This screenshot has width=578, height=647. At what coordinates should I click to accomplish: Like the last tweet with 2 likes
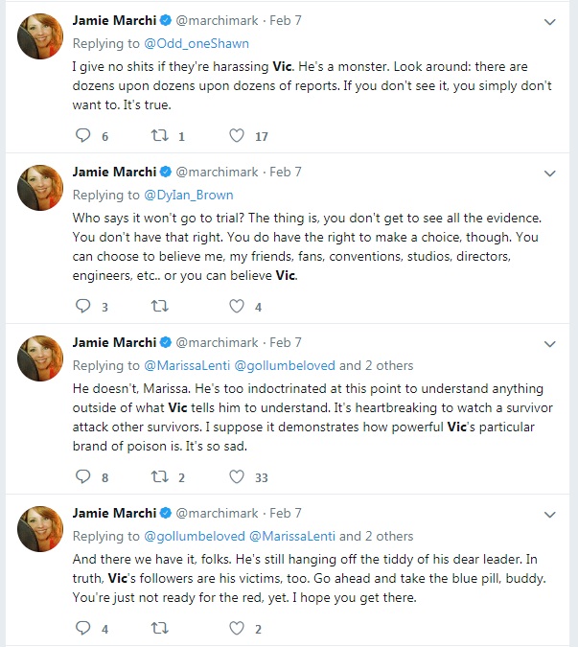[x=237, y=628]
